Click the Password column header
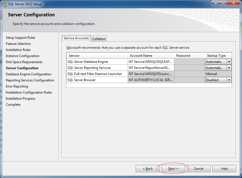 [190, 56]
